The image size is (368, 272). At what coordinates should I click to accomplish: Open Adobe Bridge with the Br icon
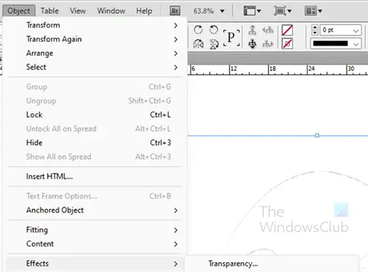point(175,11)
